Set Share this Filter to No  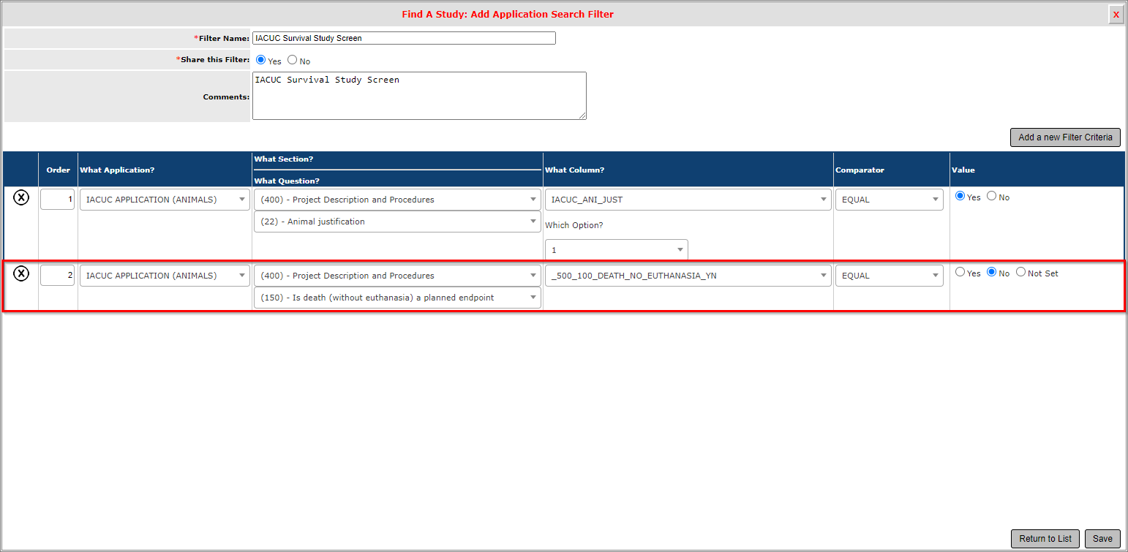(x=292, y=60)
